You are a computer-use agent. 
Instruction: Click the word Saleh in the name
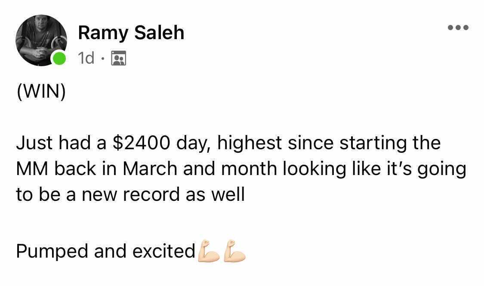pyautogui.click(x=159, y=32)
